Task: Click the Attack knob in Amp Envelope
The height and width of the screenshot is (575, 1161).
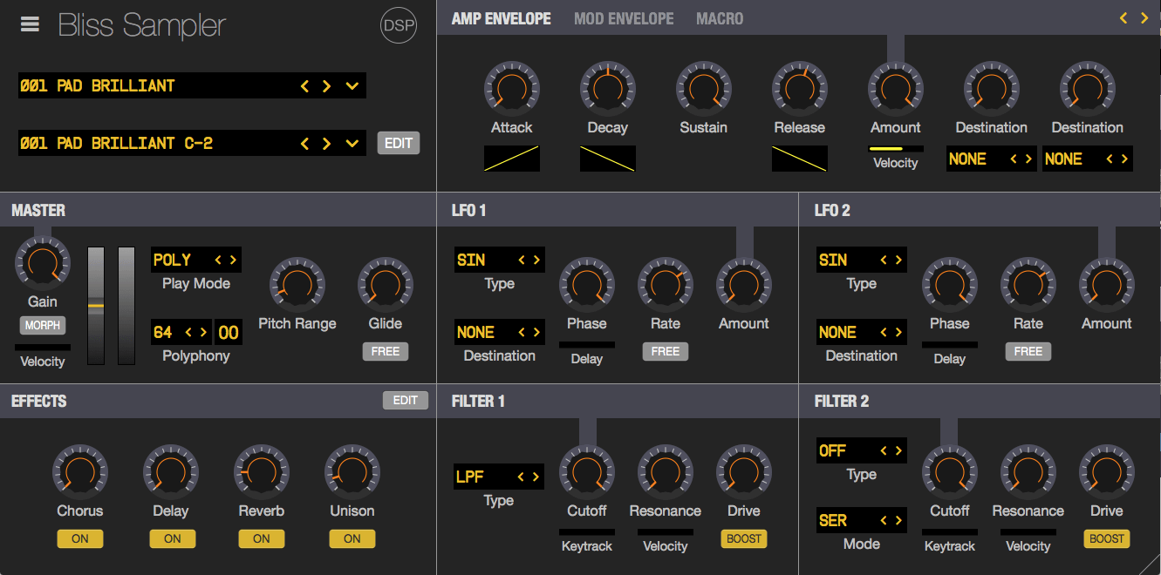Action: 512,88
